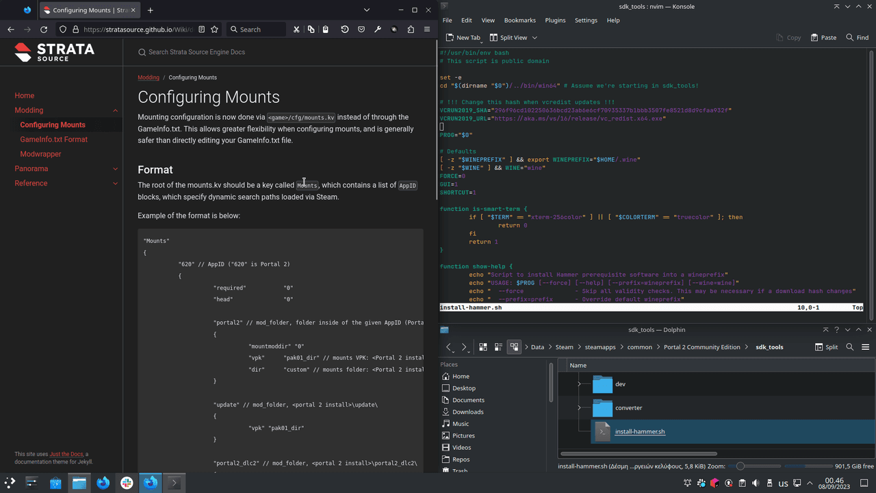This screenshot has height=493, width=876.
Task: Open the GameInfo.txt Format page link
Action: 53,139
